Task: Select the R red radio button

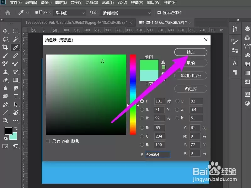Action: coord(142,128)
